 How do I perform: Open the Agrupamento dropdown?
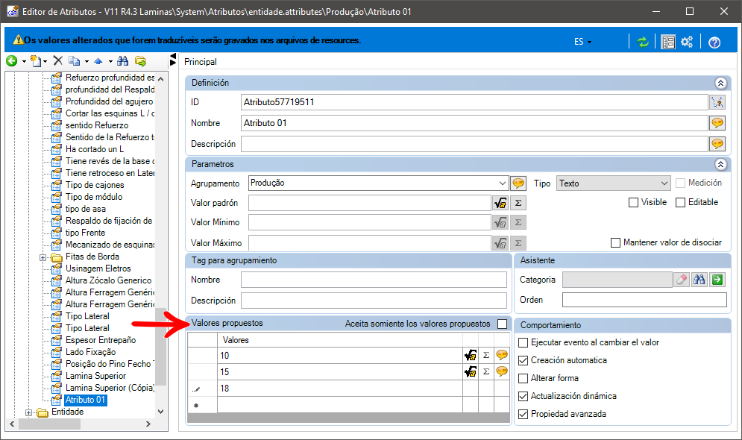pos(502,183)
